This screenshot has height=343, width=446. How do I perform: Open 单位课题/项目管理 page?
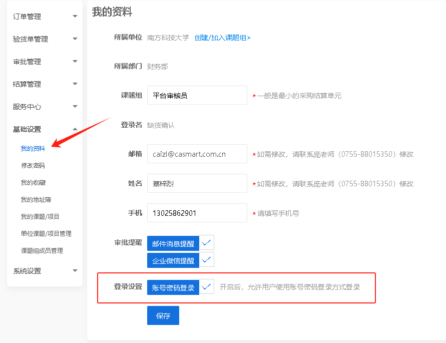coord(46,233)
